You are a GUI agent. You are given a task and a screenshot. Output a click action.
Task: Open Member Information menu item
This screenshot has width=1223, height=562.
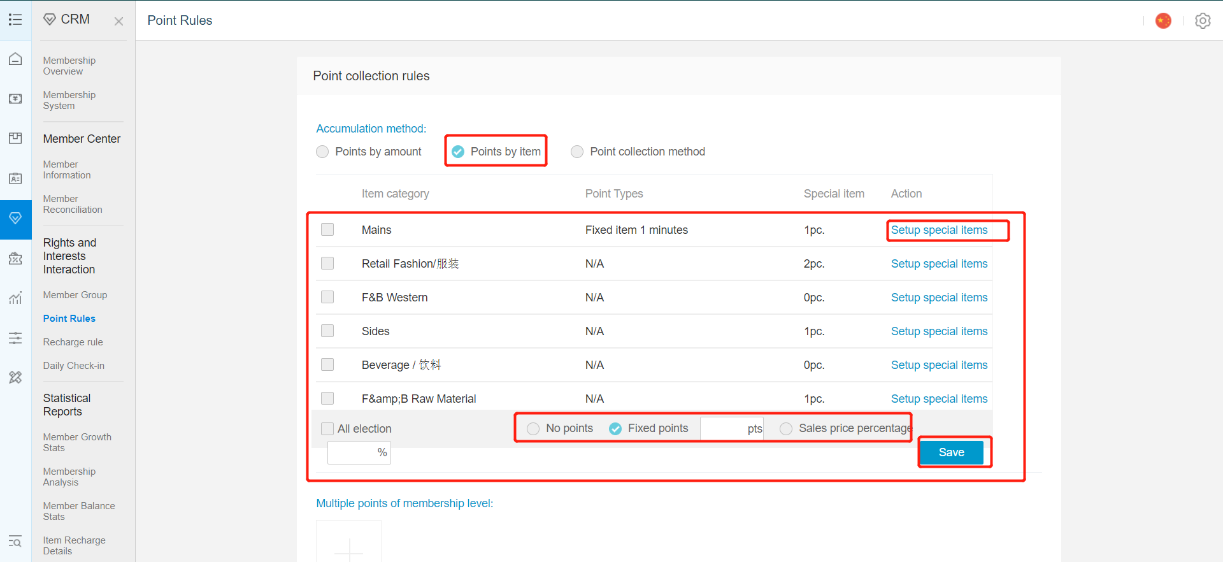point(67,169)
